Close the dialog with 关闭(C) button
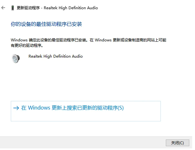The width and height of the screenshot is (195, 150). [x=178, y=143]
